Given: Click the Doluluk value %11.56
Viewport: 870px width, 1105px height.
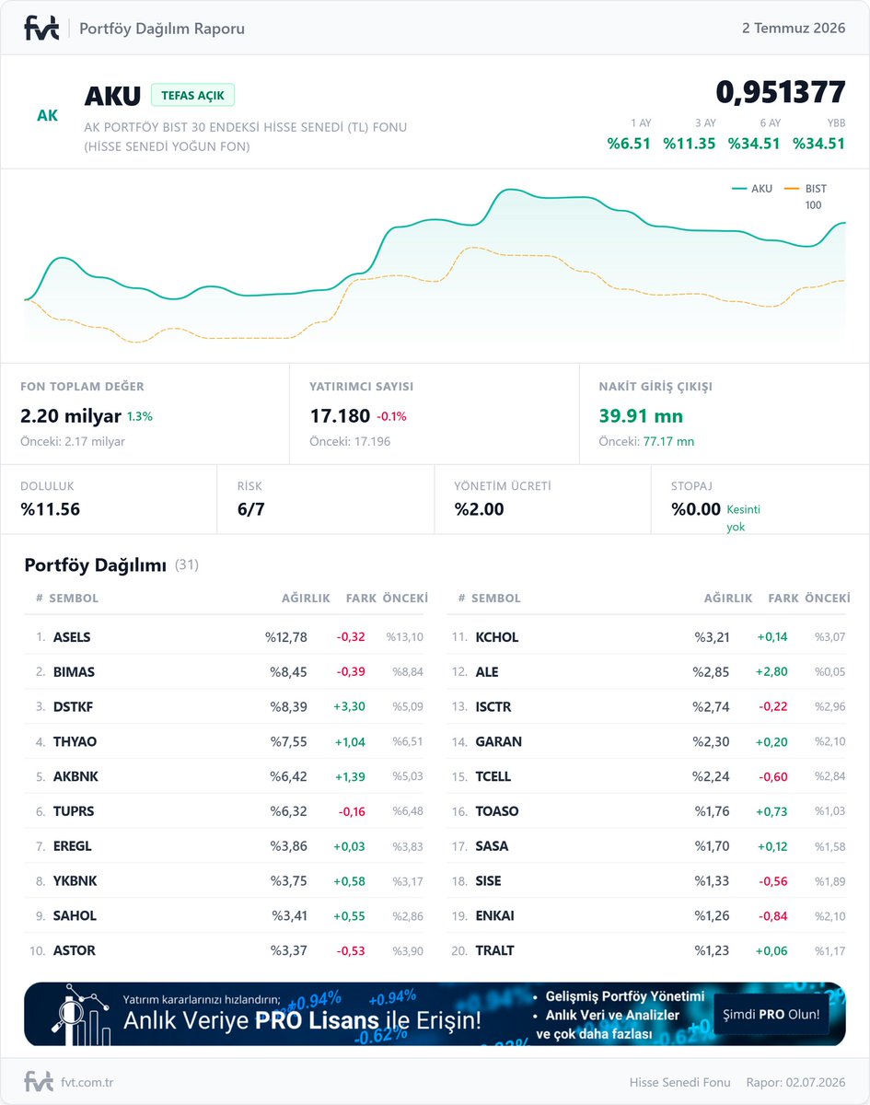Looking at the screenshot, I should [x=50, y=509].
